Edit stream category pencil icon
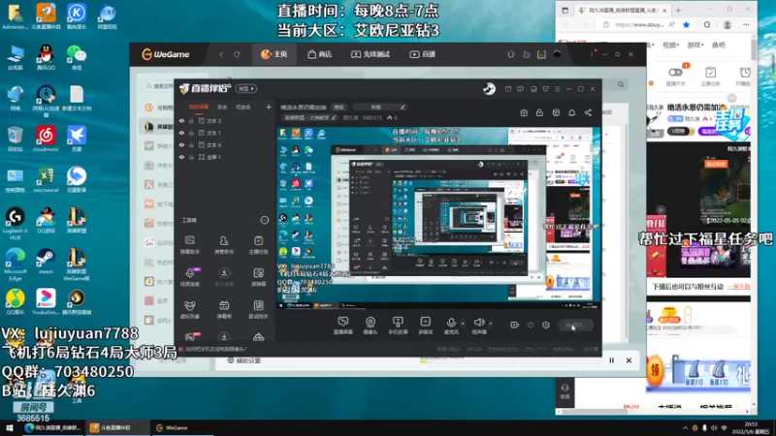 tap(334, 117)
